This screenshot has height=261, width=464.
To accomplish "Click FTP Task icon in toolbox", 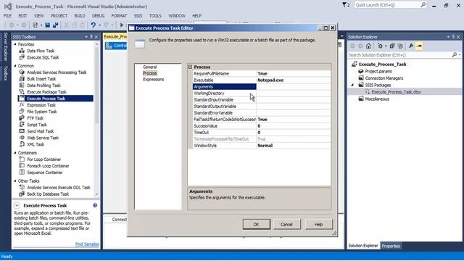I will point(22,118).
